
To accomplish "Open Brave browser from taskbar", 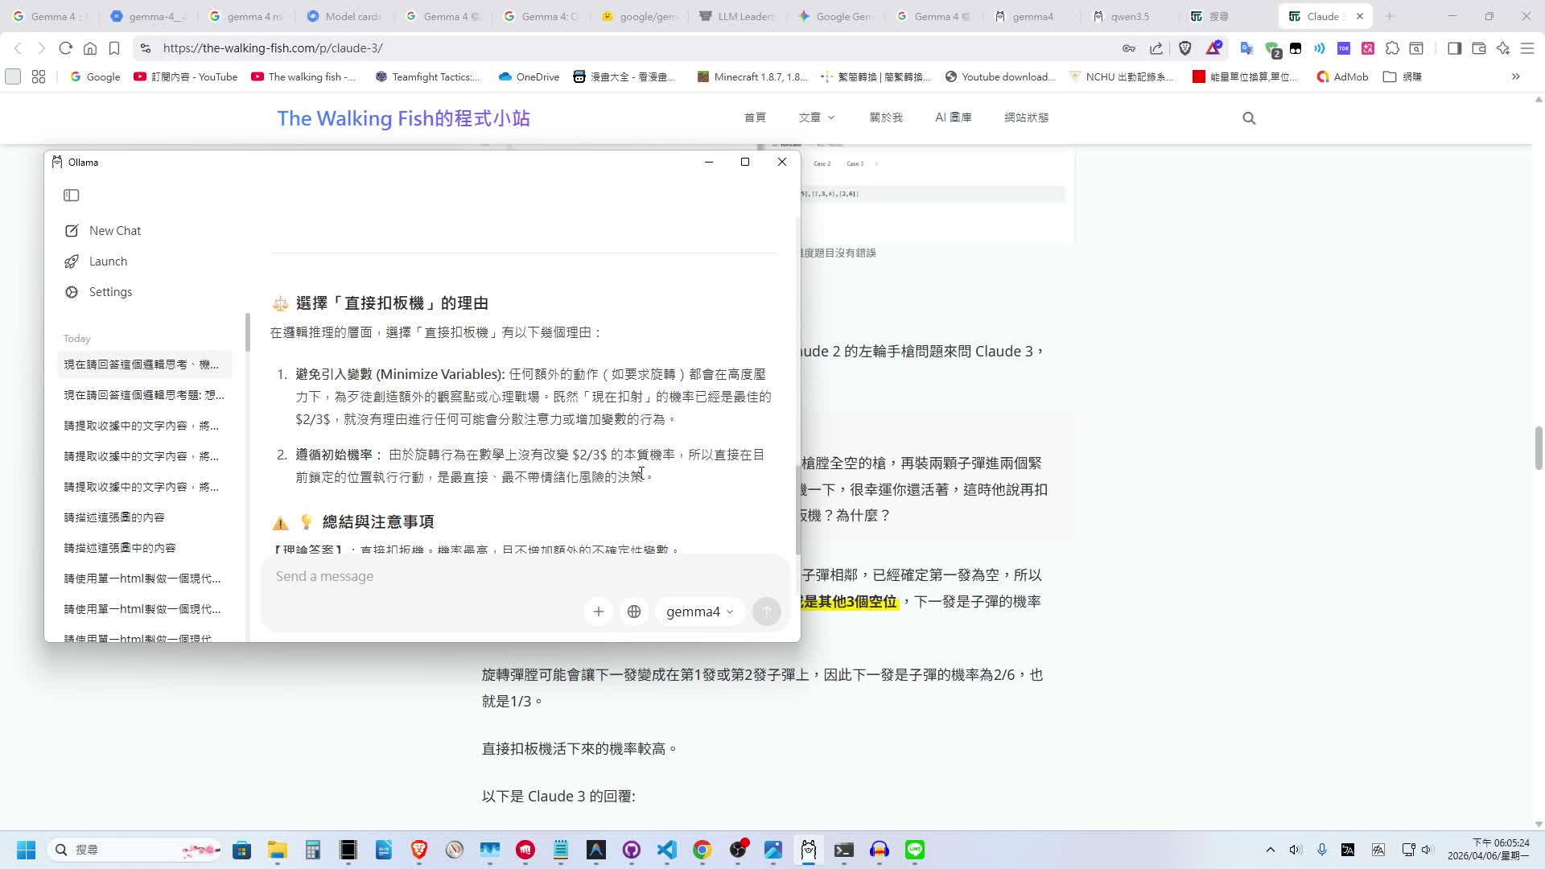I will point(419,850).
